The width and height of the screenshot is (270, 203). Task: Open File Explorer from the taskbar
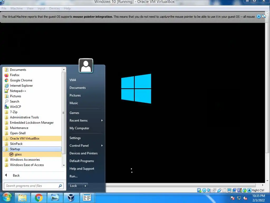(x=22, y=198)
